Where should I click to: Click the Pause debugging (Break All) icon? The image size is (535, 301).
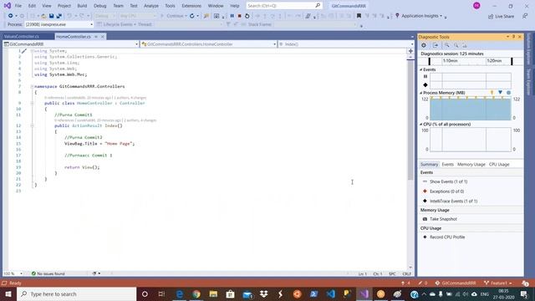(x=232, y=16)
